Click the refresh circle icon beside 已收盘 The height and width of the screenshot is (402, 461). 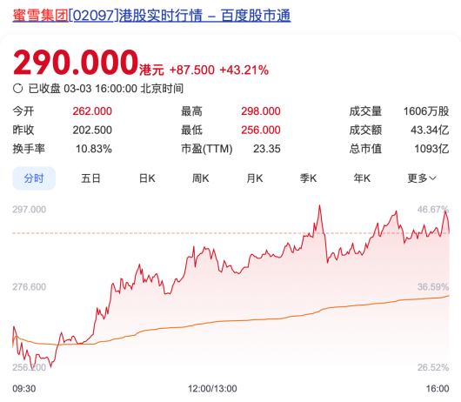pyautogui.click(x=18, y=88)
